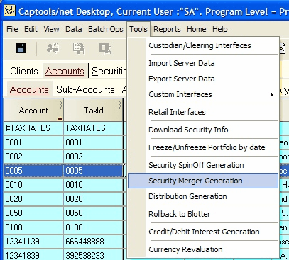
Task: Select account cell 12341839
Action: pyautogui.click(x=33, y=255)
